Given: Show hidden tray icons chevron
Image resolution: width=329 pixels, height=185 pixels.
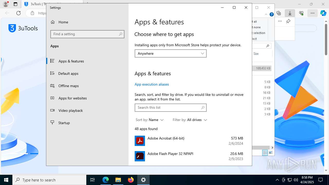Looking at the screenshot, I should [x=277, y=180].
